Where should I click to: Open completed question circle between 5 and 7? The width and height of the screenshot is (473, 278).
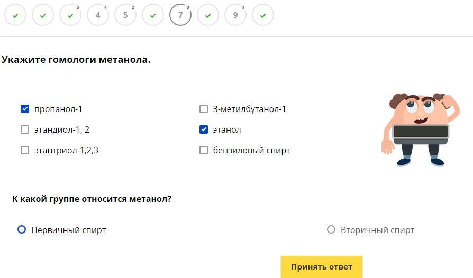[153, 15]
